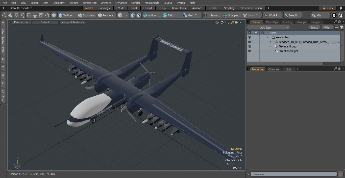Open layout settings gear at top right

click(340, 8)
